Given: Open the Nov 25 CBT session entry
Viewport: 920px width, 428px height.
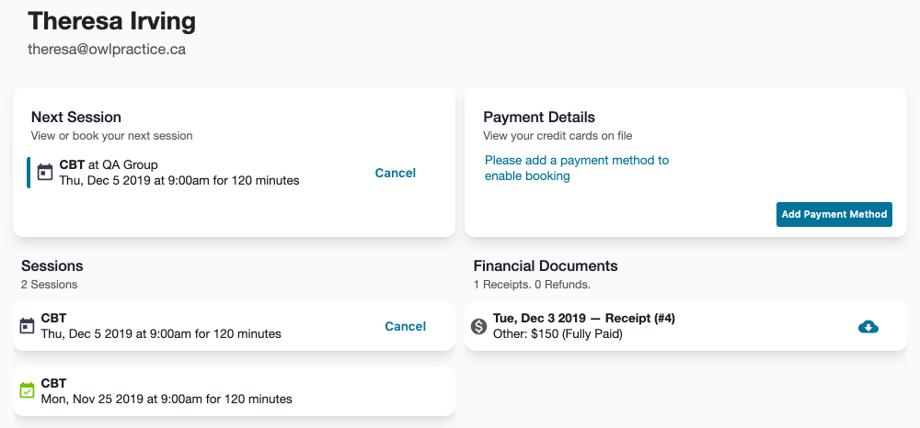Looking at the screenshot, I should pos(166,391).
